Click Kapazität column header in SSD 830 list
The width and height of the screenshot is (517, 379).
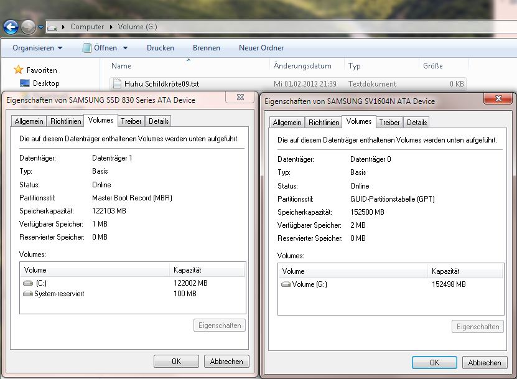207,270
